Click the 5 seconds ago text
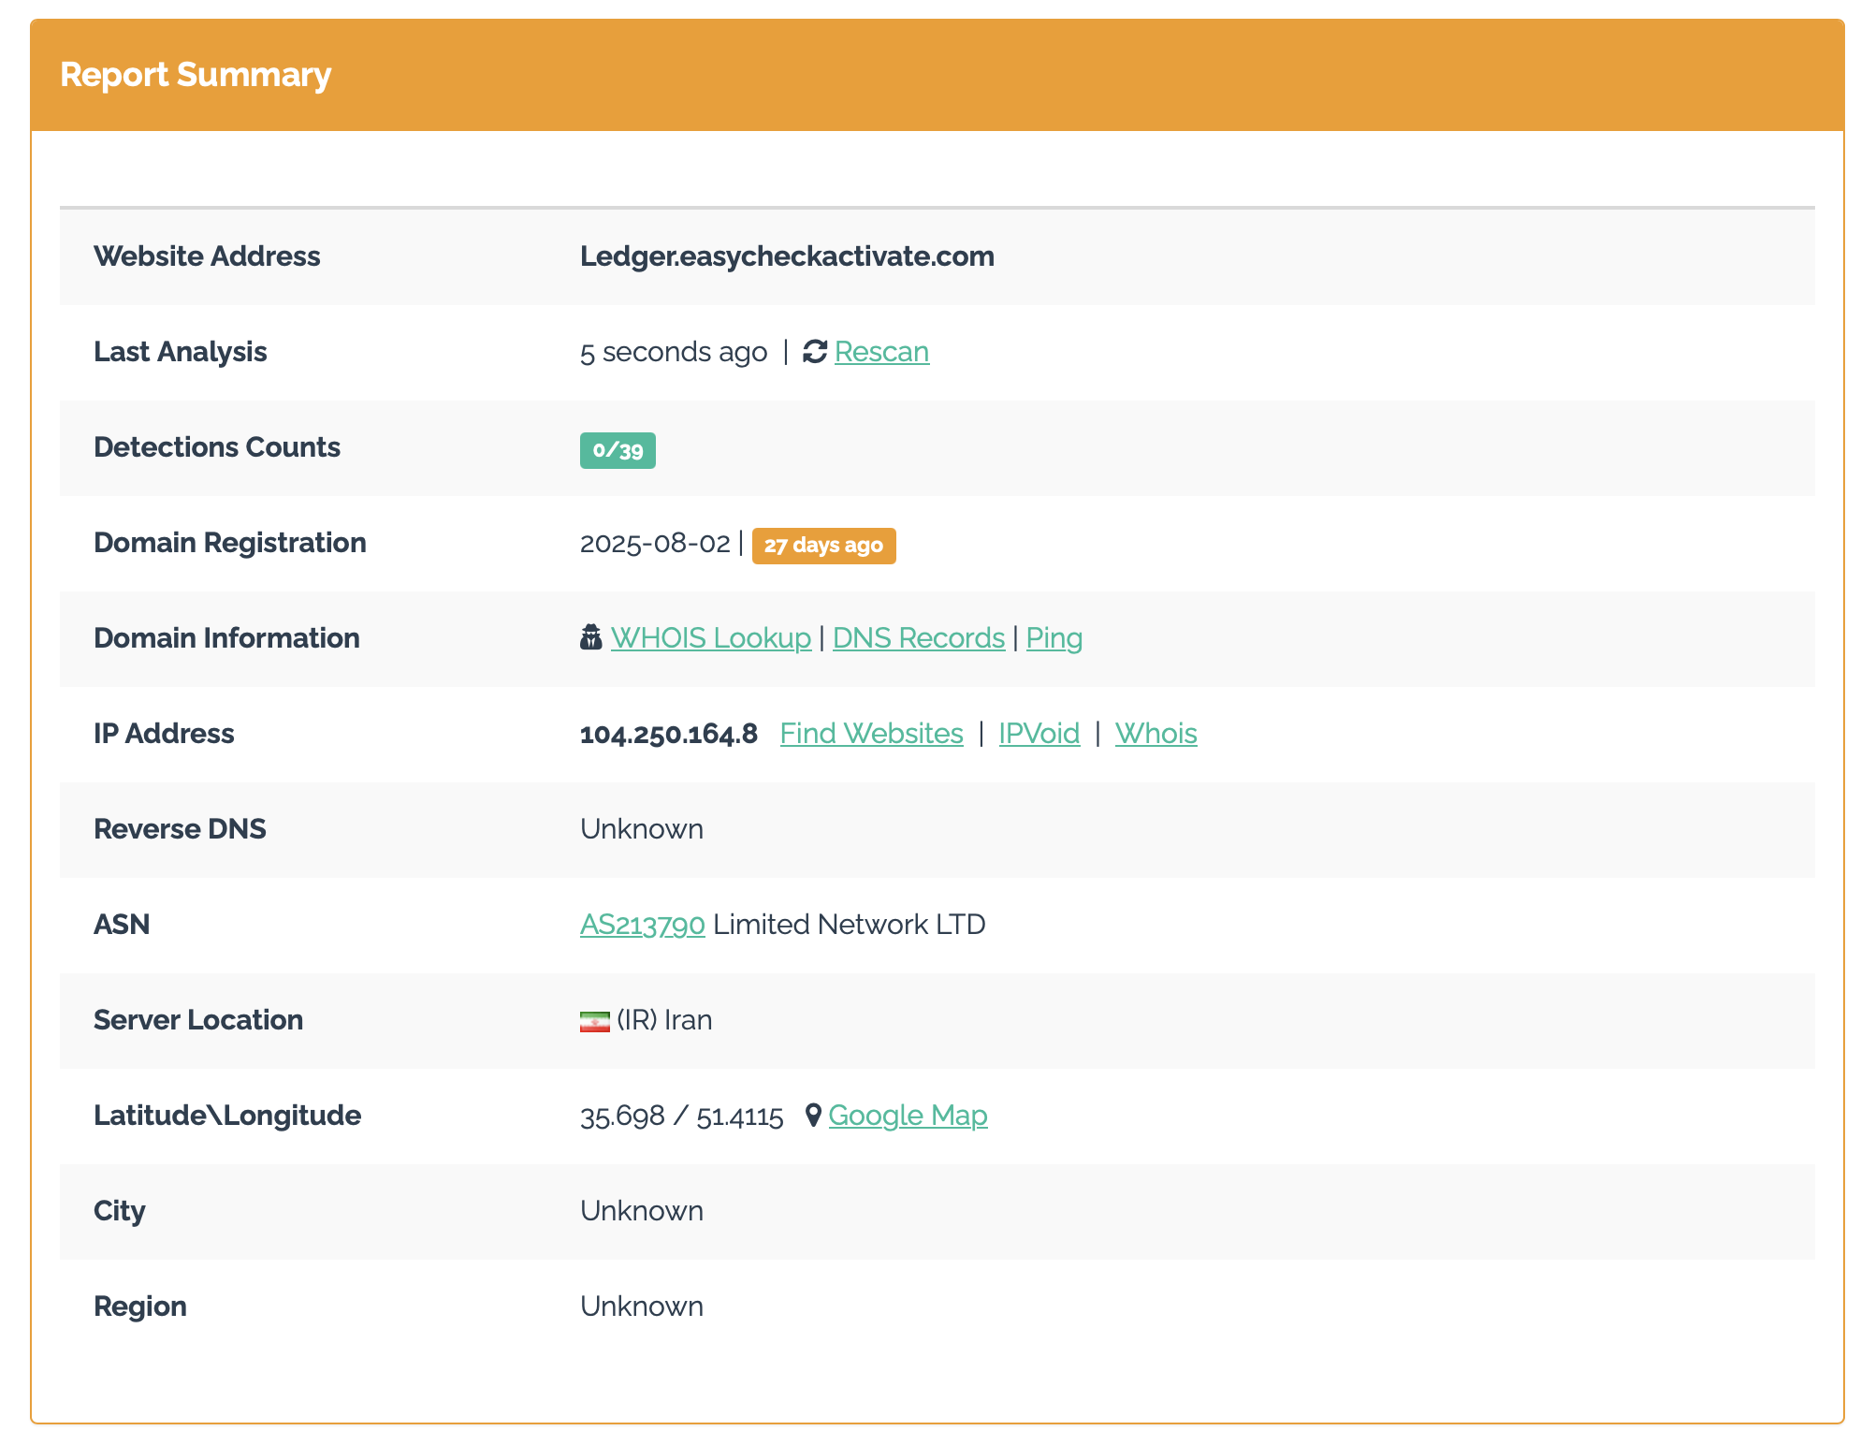 674,352
